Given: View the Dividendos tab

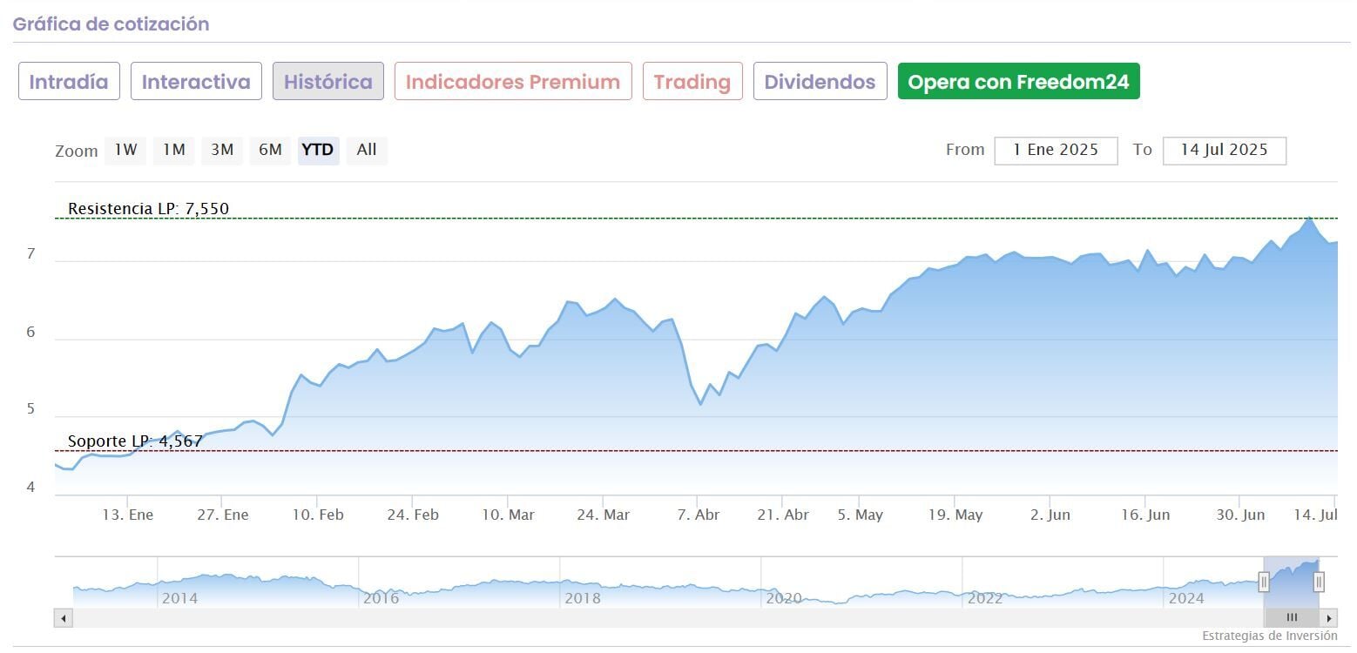Looking at the screenshot, I should click(x=820, y=82).
